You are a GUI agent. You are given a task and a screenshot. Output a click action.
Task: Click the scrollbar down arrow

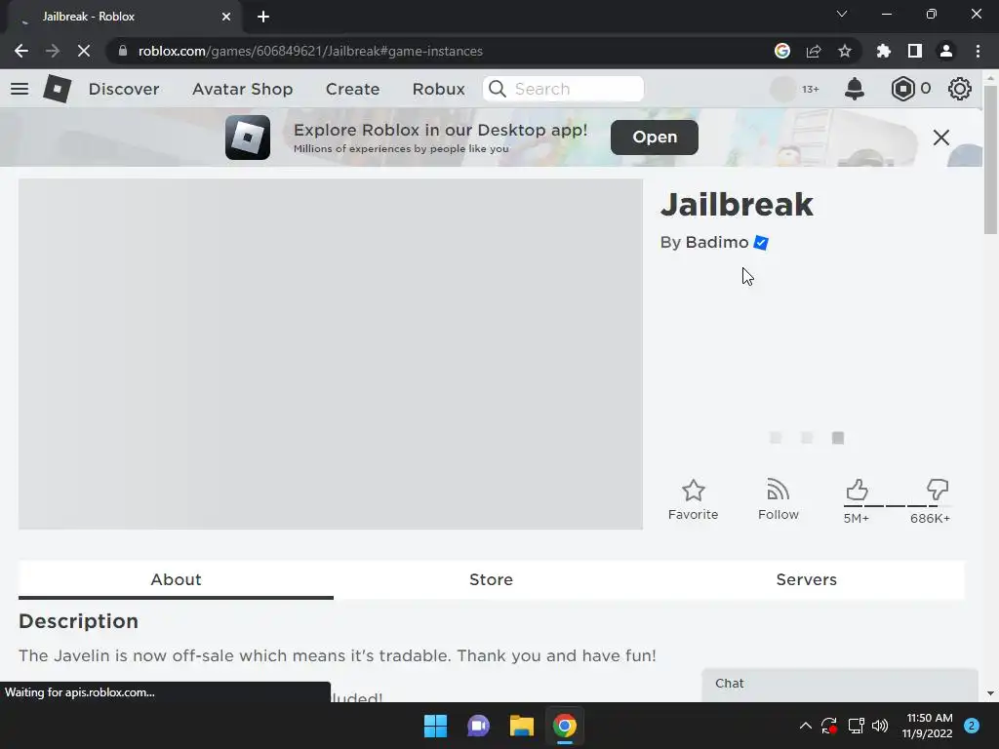(x=990, y=693)
